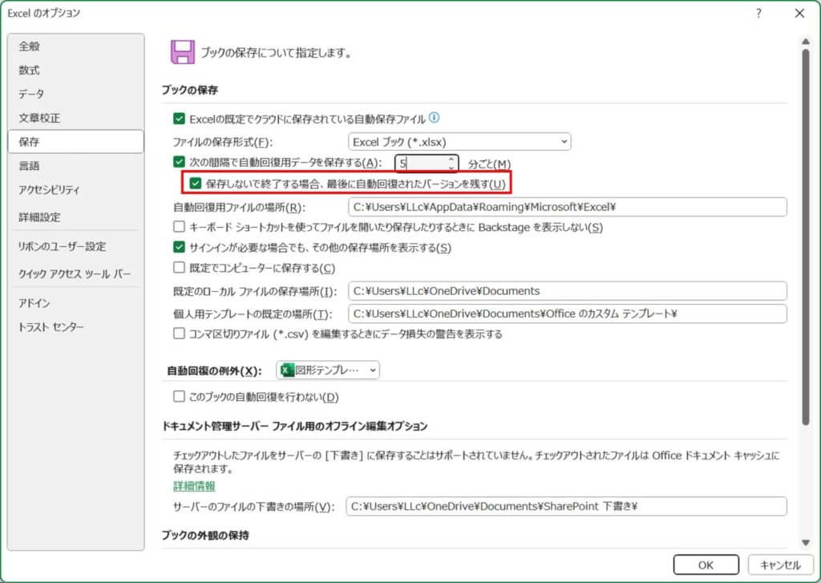Click default local file location field
Image resolution: width=821 pixels, height=583 pixels.
click(567, 291)
